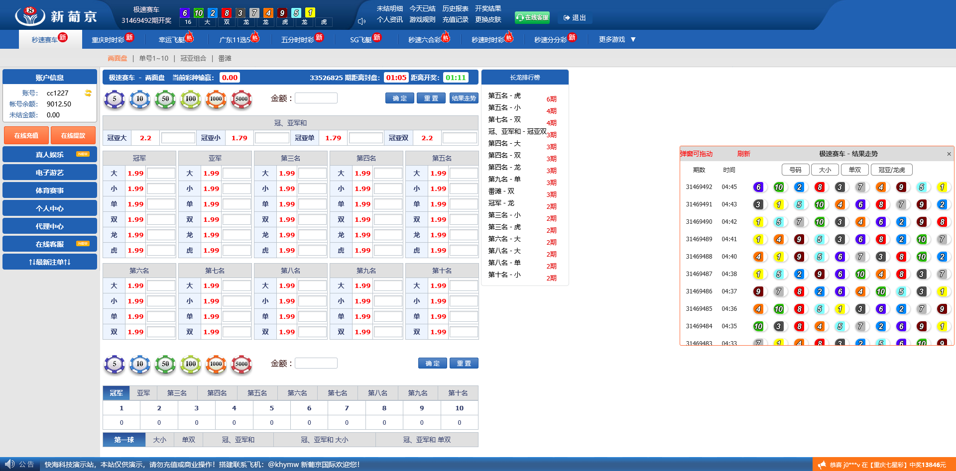Select the 5 chip in top row

pos(115,99)
